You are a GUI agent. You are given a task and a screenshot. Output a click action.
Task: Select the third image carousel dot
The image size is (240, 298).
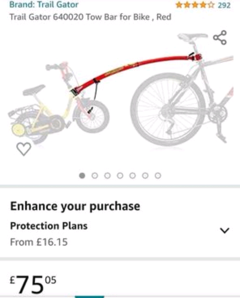tap(107, 175)
